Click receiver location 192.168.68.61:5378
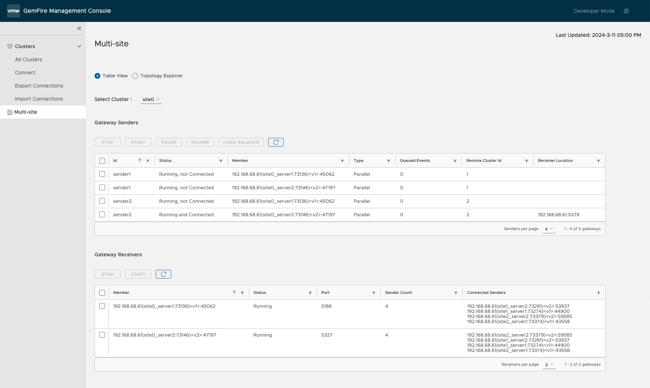 coord(558,214)
